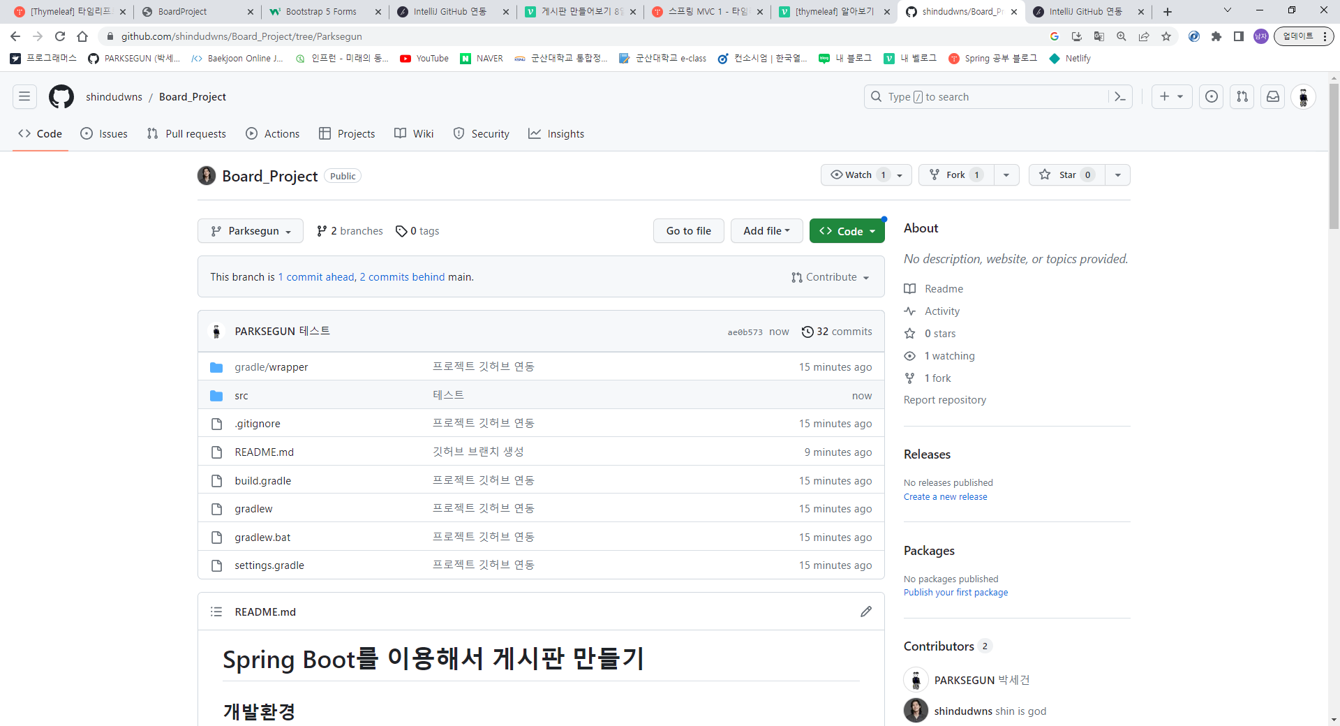Edit README.md with the pencil icon
The width and height of the screenshot is (1340, 726).
tap(866, 612)
